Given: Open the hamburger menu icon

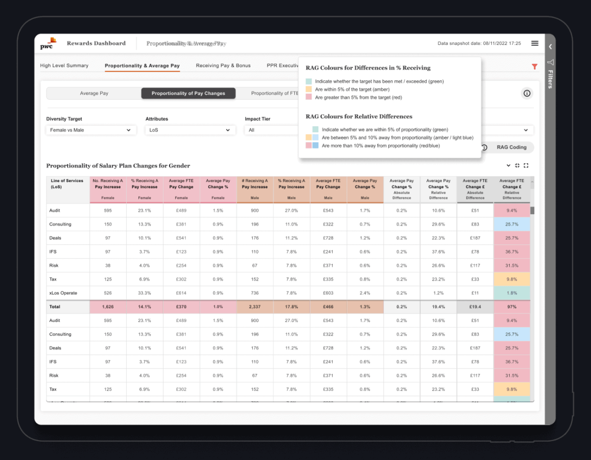Looking at the screenshot, I should (534, 43).
